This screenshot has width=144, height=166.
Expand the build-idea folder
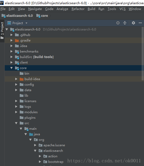[16, 79]
